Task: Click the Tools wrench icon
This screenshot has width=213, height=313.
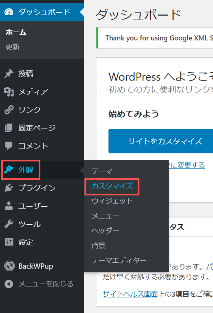Action: click(x=9, y=224)
